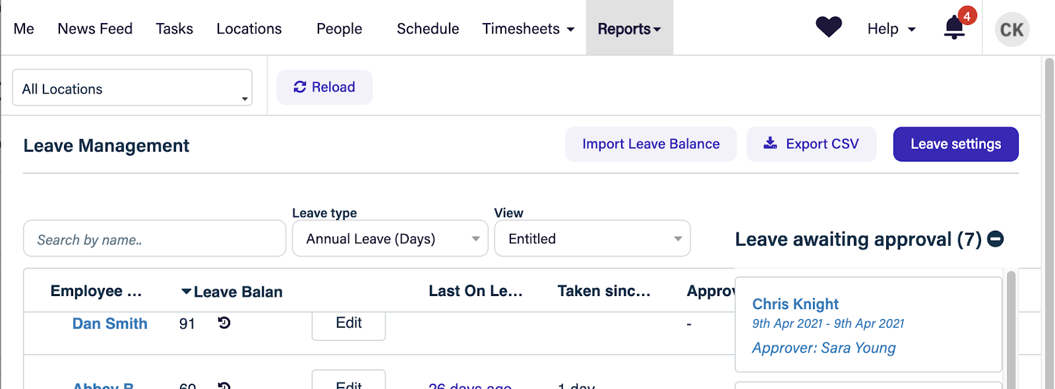Sort by Leave Balance column arrow
The height and width of the screenshot is (389, 1055).
pos(187,291)
